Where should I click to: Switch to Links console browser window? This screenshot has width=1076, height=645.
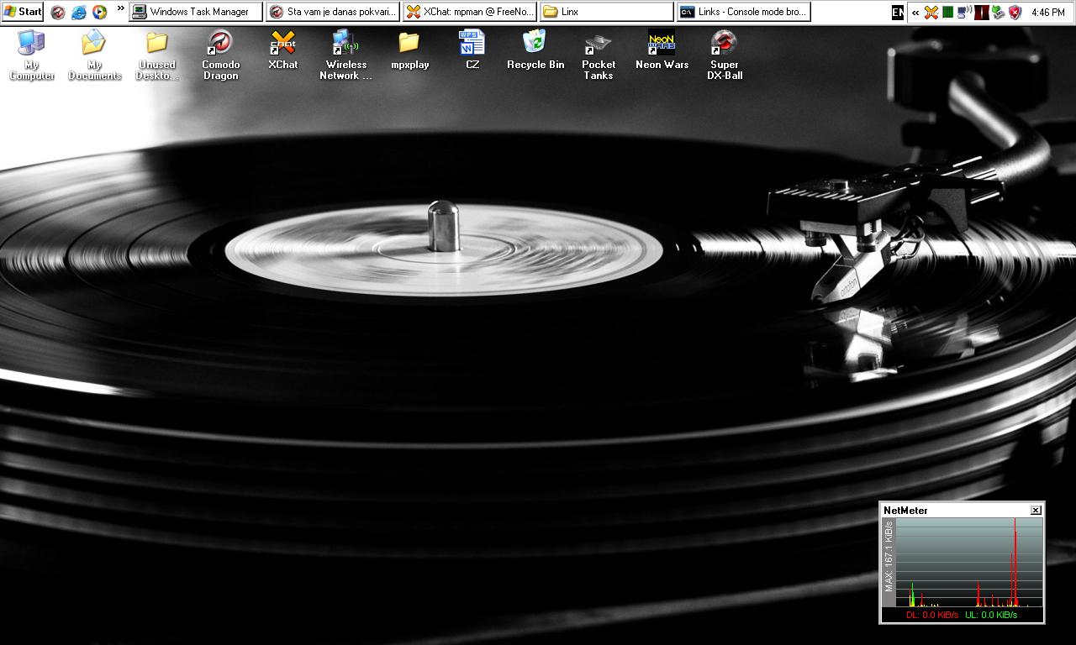[743, 12]
